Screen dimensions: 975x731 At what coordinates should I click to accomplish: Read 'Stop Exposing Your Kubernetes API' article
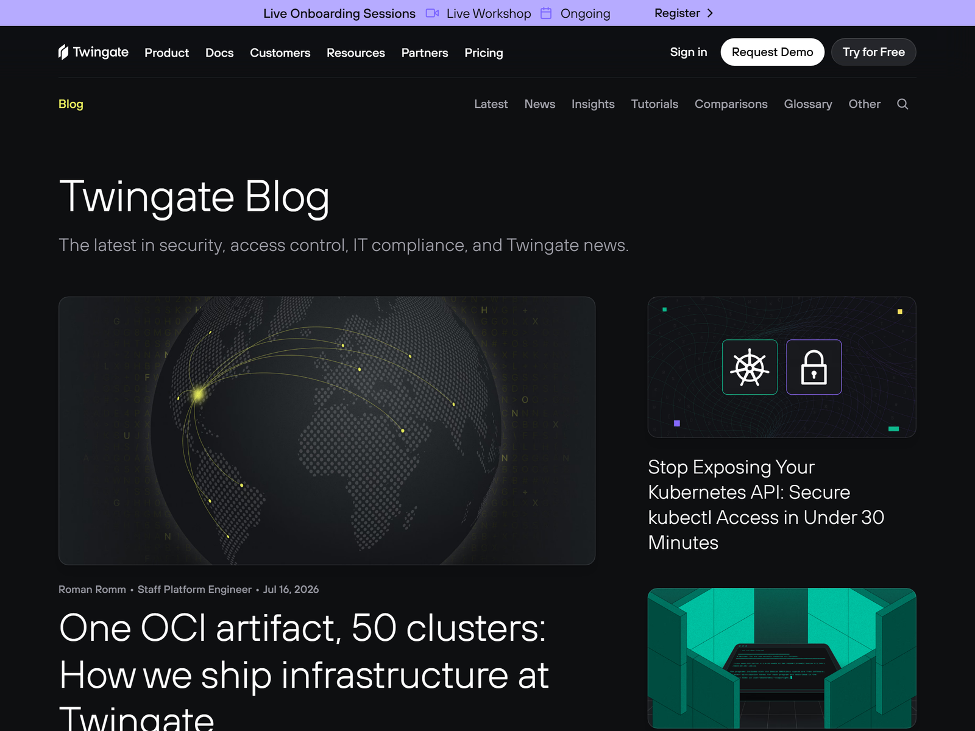tap(766, 505)
